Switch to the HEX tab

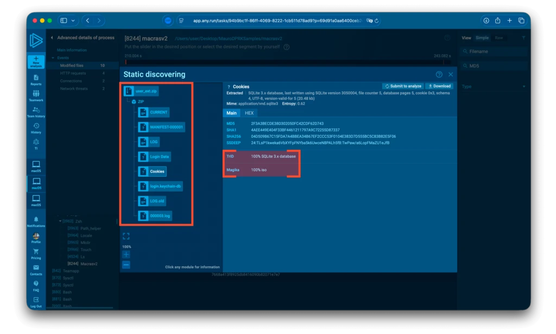[249, 113]
